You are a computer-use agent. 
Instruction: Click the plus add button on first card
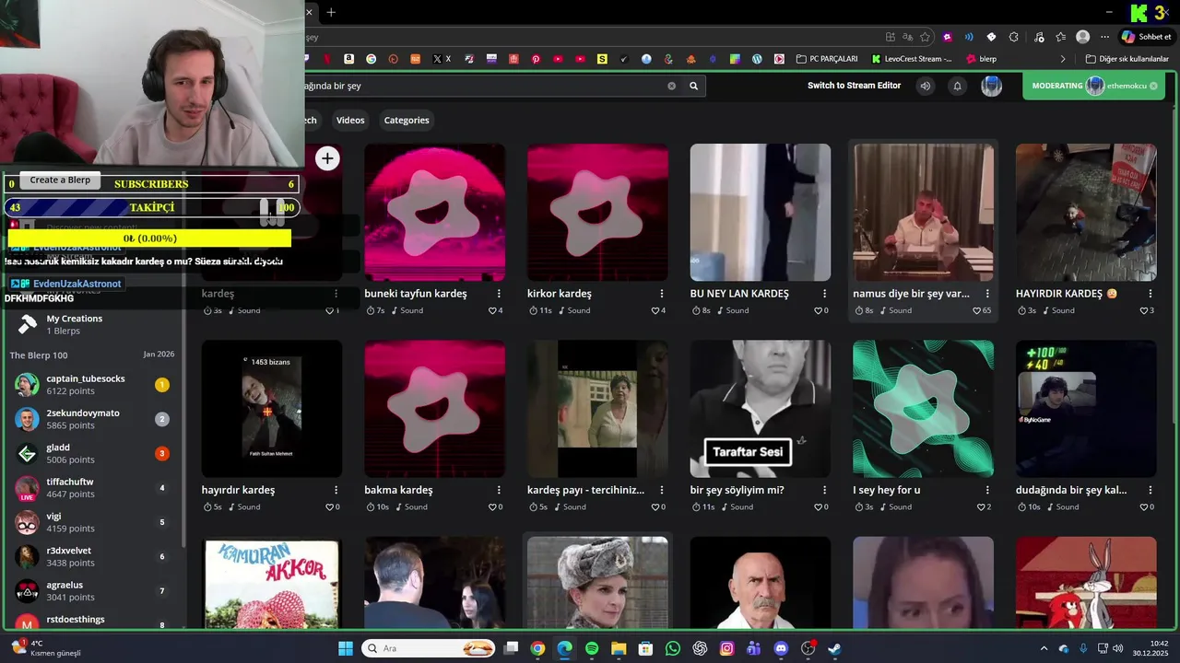(327, 158)
